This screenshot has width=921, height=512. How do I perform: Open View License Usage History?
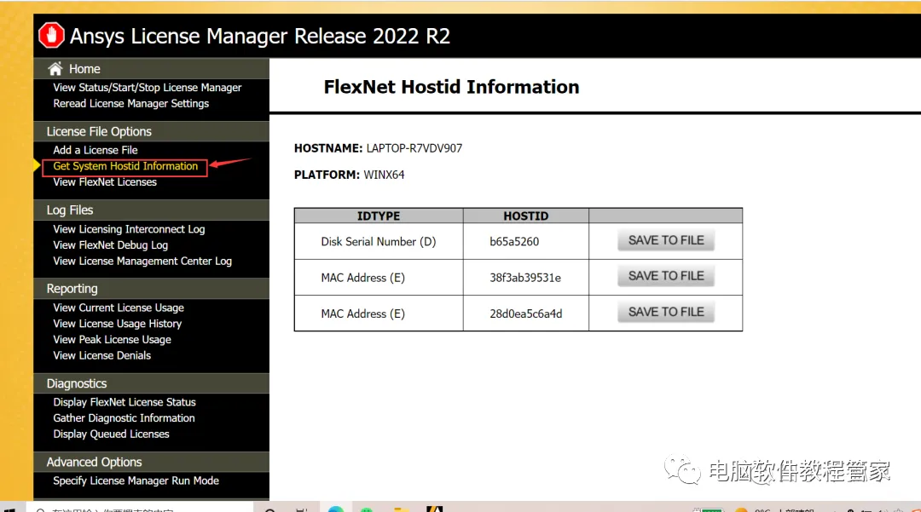click(x=117, y=324)
